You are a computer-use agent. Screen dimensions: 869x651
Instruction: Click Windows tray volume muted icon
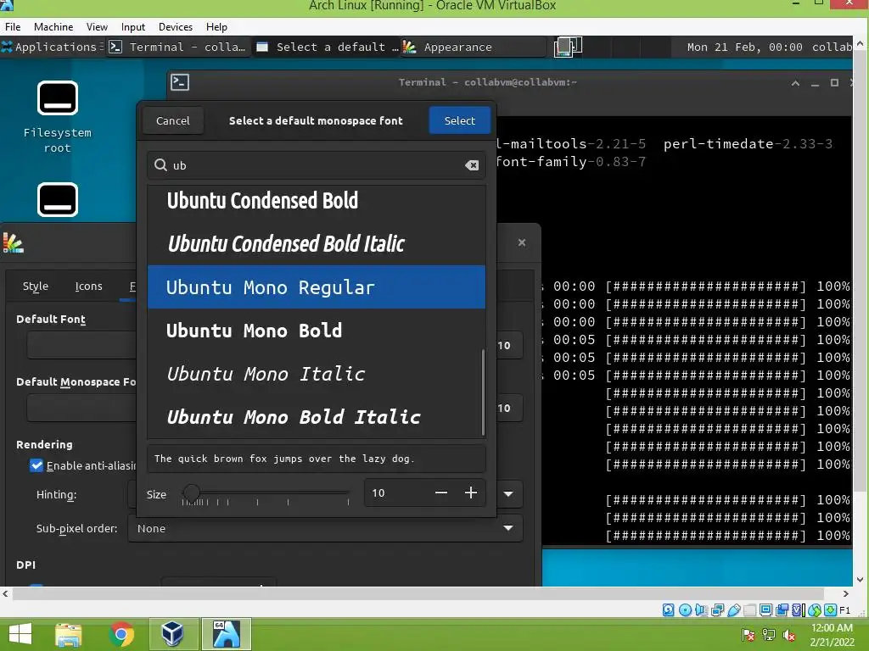(x=789, y=636)
